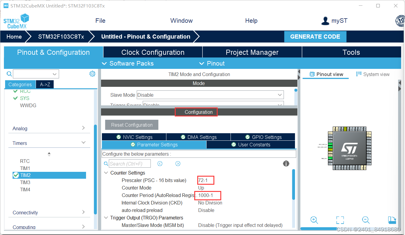Expand the Pinout menu
This screenshot has width=405, height=235.
(x=212, y=63)
